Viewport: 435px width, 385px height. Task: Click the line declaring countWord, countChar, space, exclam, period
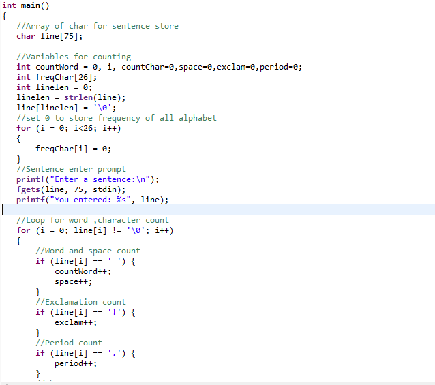pos(160,67)
